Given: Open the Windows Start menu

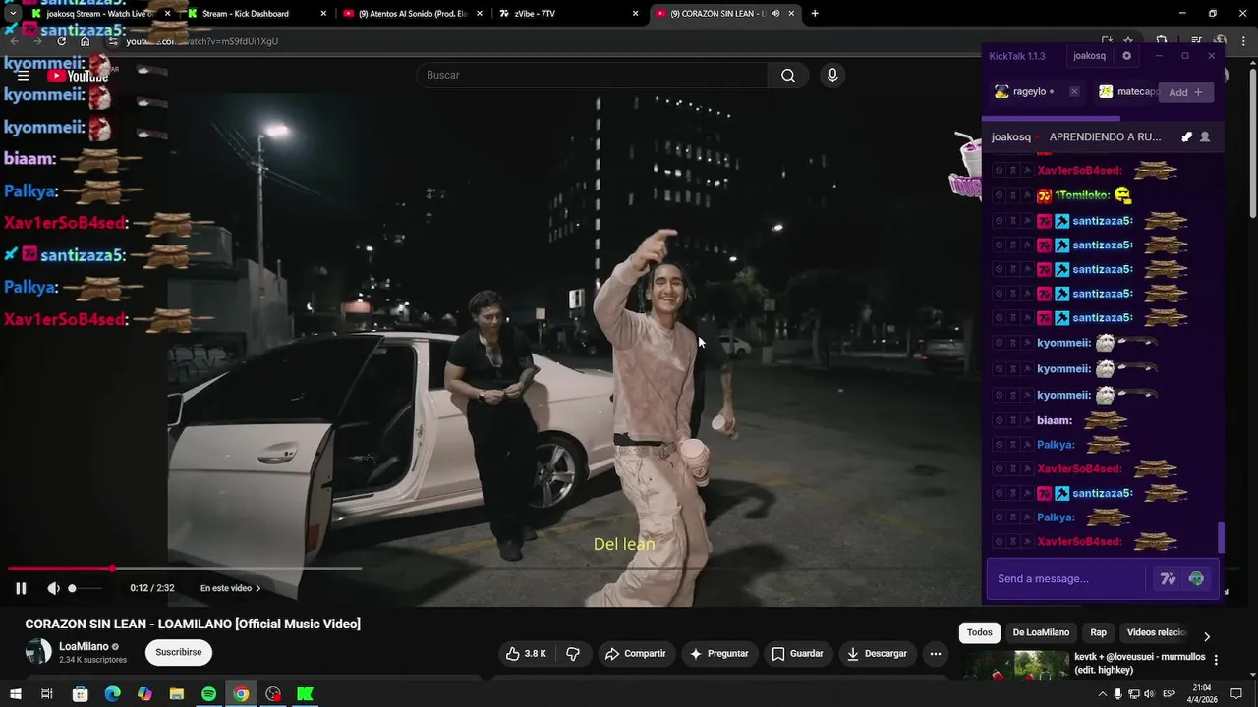Looking at the screenshot, I should [x=15, y=694].
